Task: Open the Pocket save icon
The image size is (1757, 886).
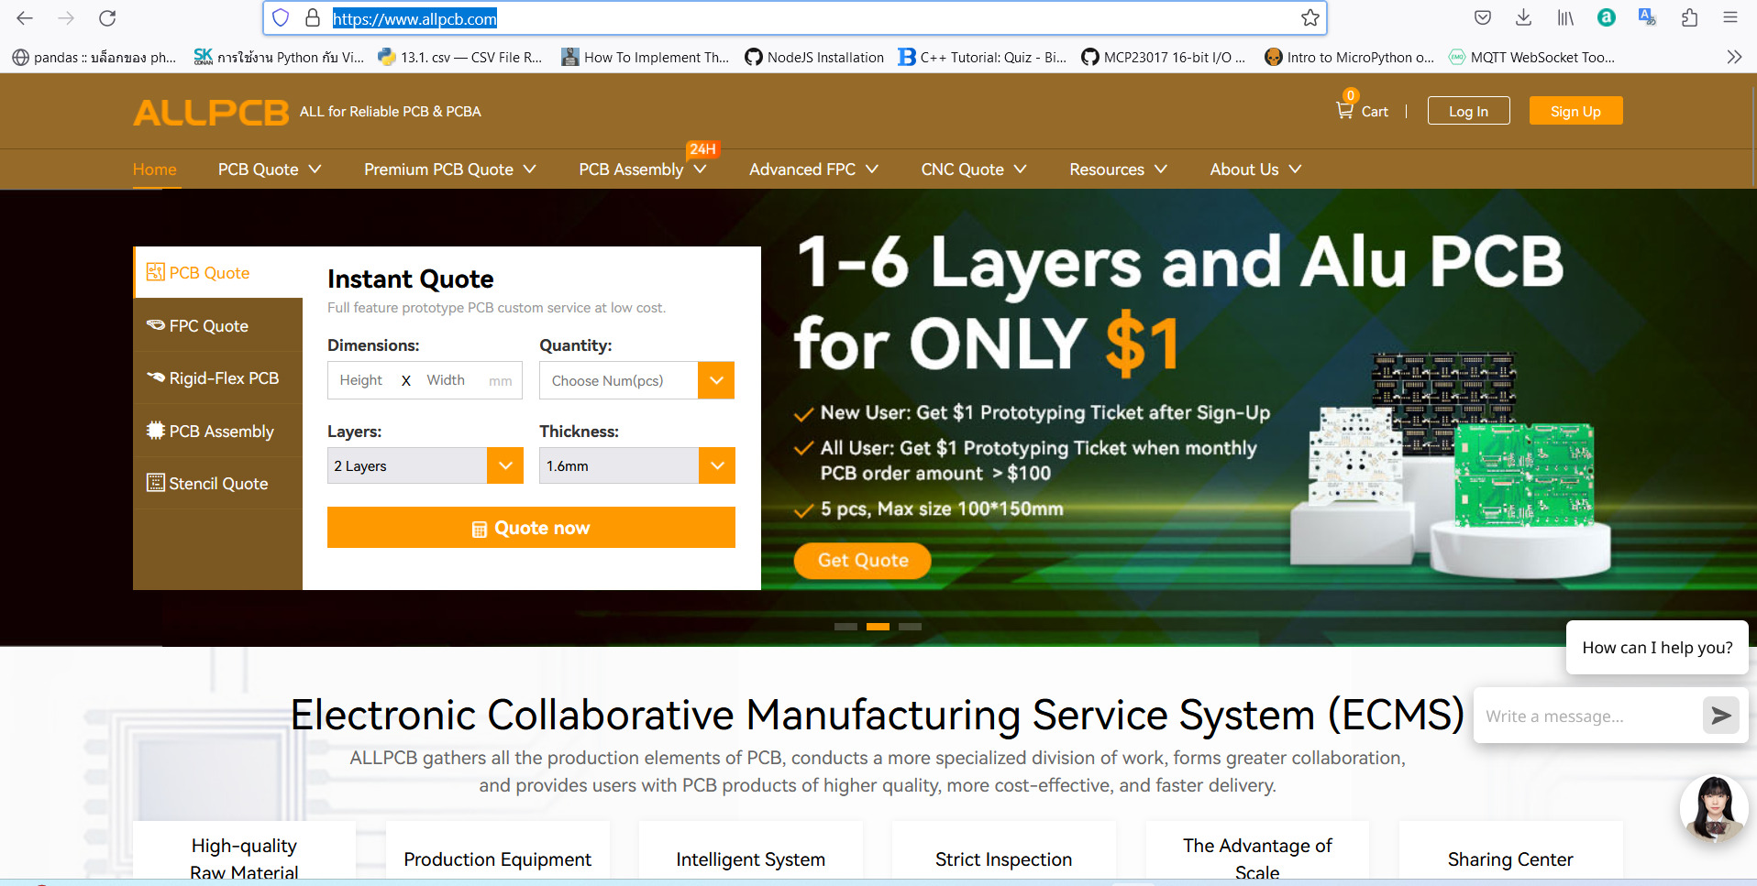Action: (x=1483, y=17)
